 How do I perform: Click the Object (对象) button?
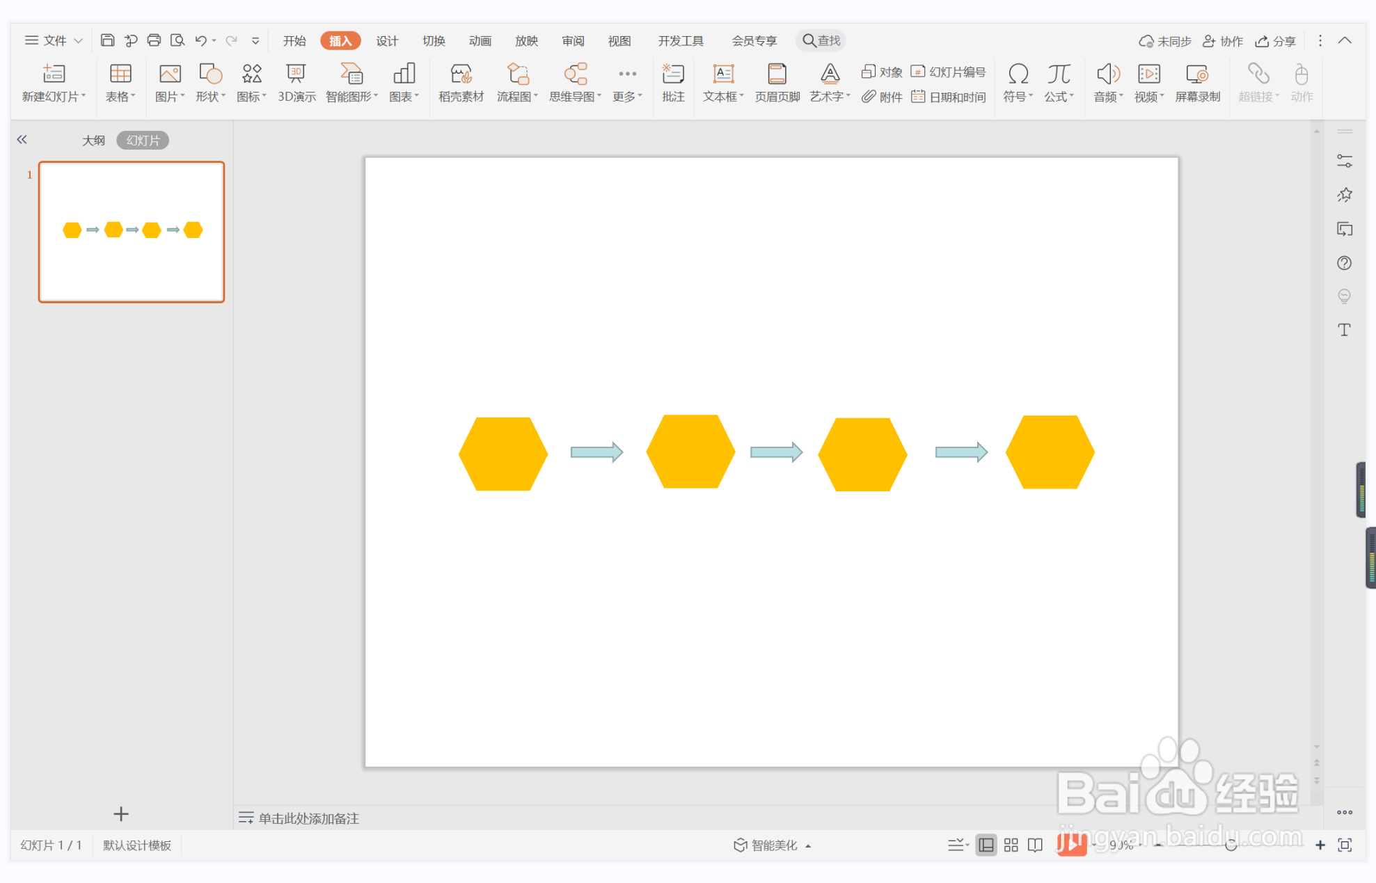pos(882,72)
